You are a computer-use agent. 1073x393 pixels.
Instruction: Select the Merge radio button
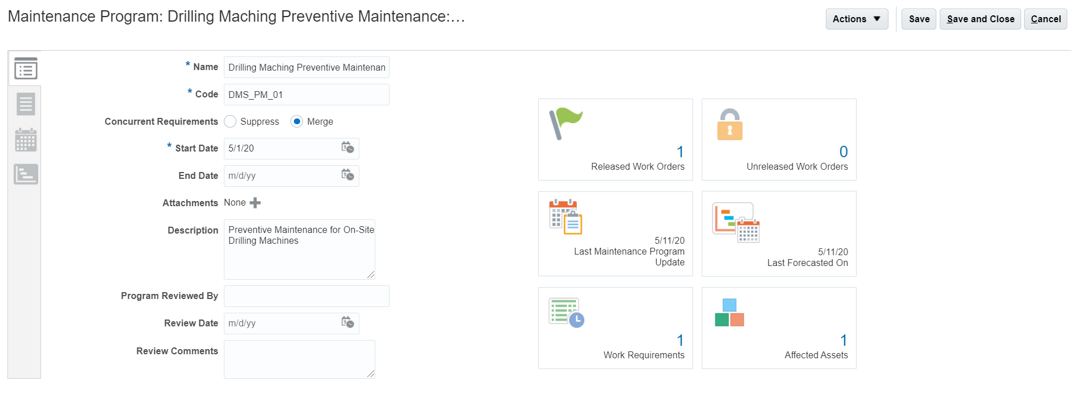(297, 121)
